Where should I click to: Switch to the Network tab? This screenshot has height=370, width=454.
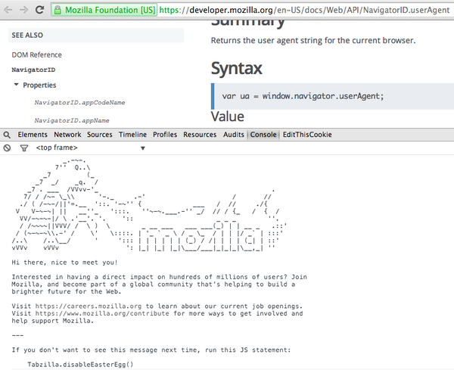[x=67, y=135]
